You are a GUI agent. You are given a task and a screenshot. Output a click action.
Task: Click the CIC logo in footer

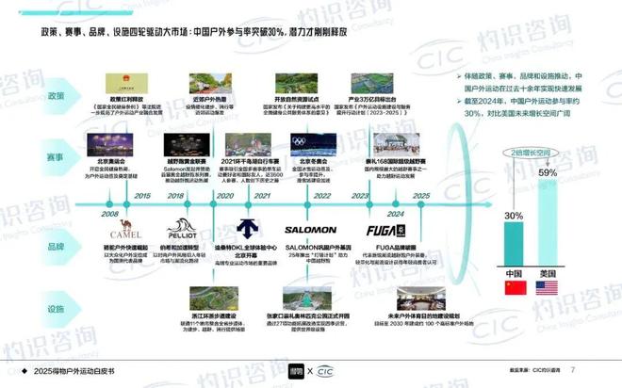pos(325,371)
